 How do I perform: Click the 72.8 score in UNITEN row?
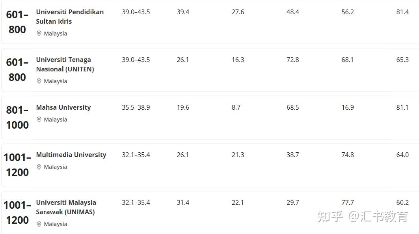click(x=292, y=60)
